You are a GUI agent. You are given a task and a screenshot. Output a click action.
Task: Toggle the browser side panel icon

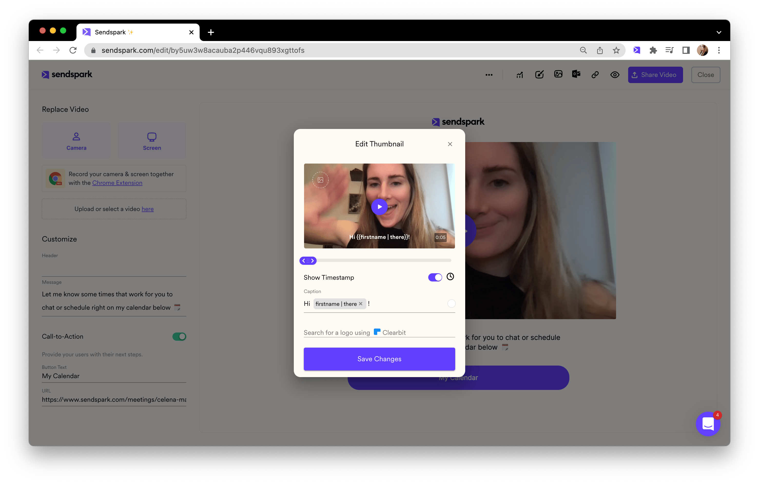(x=686, y=51)
